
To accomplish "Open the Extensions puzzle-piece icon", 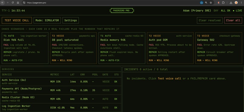I will click(x=223, y=3).
